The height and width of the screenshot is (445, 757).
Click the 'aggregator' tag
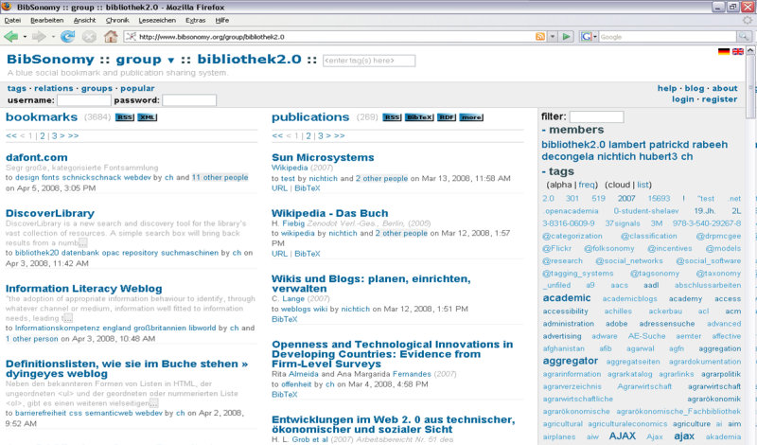coord(571,361)
